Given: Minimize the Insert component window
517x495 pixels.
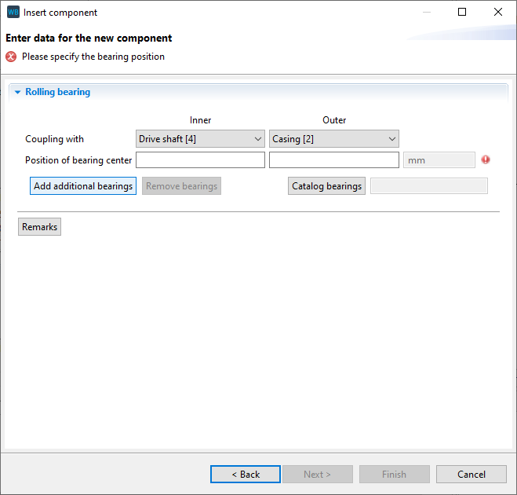Looking at the screenshot, I should coord(426,13).
